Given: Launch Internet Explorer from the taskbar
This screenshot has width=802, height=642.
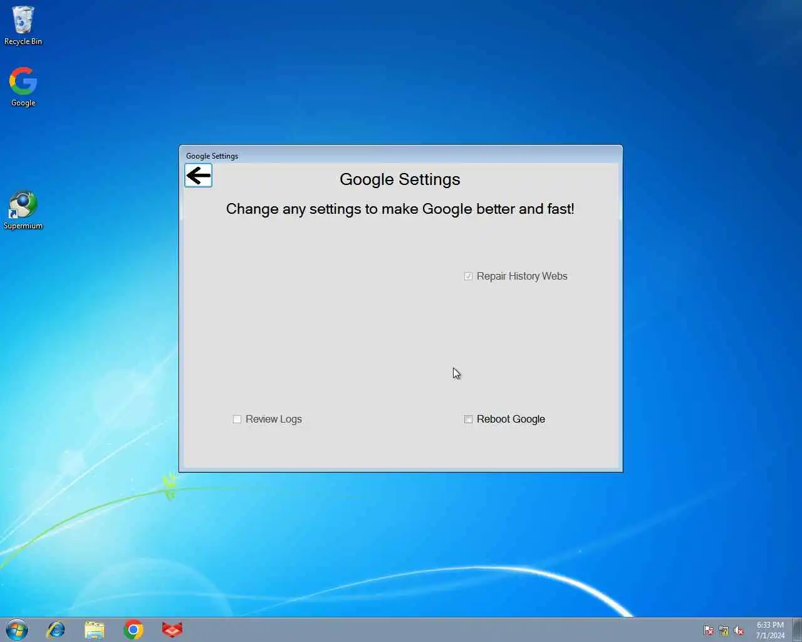Looking at the screenshot, I should (x=56, y=629).
